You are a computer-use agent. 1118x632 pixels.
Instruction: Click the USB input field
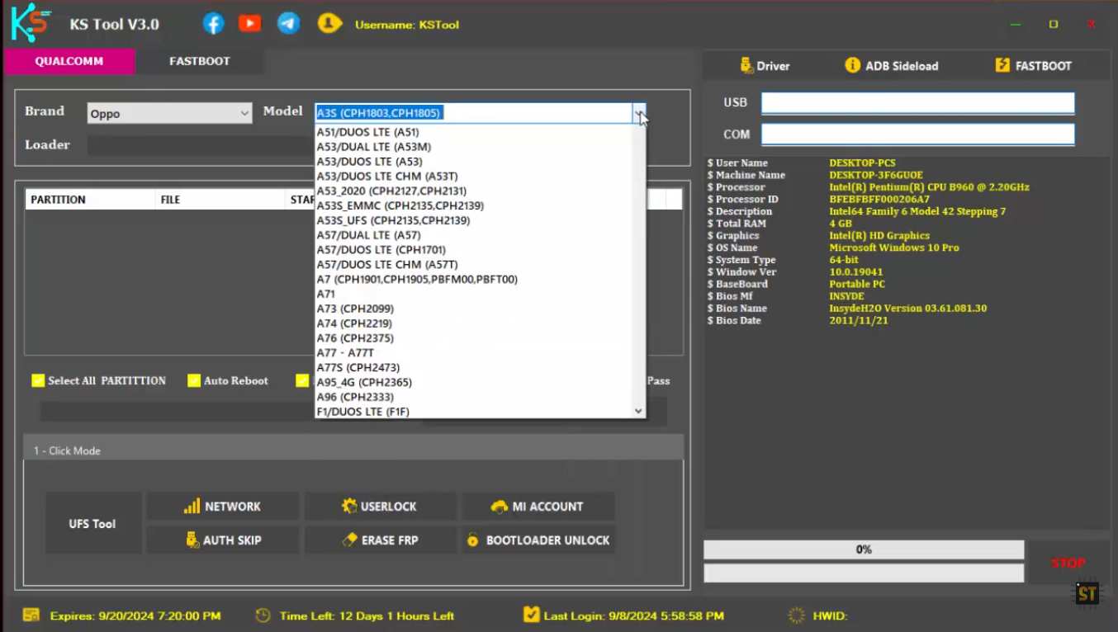pos(918,103)
